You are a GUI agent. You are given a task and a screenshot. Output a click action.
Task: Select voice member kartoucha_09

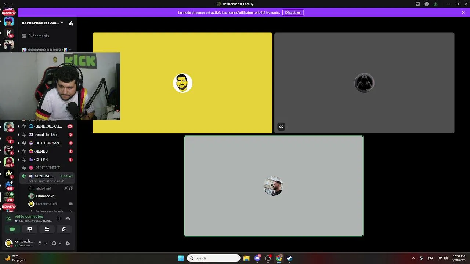51,204
